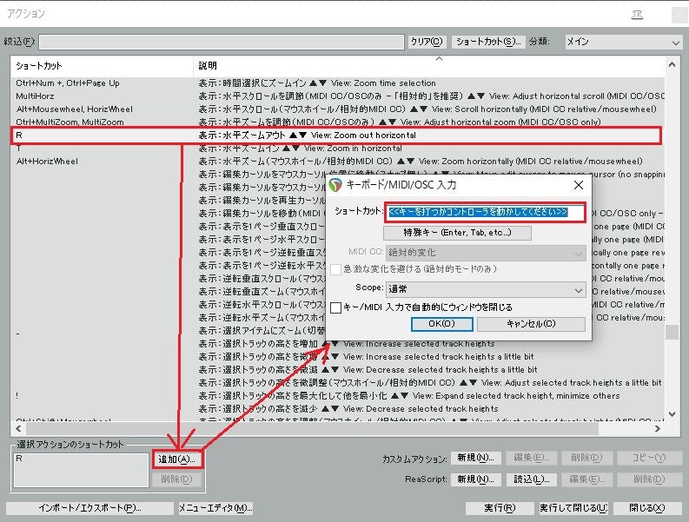689x522 pixels.
Task: Select Increase selected track heights a little bit
Action: point(337,357)
